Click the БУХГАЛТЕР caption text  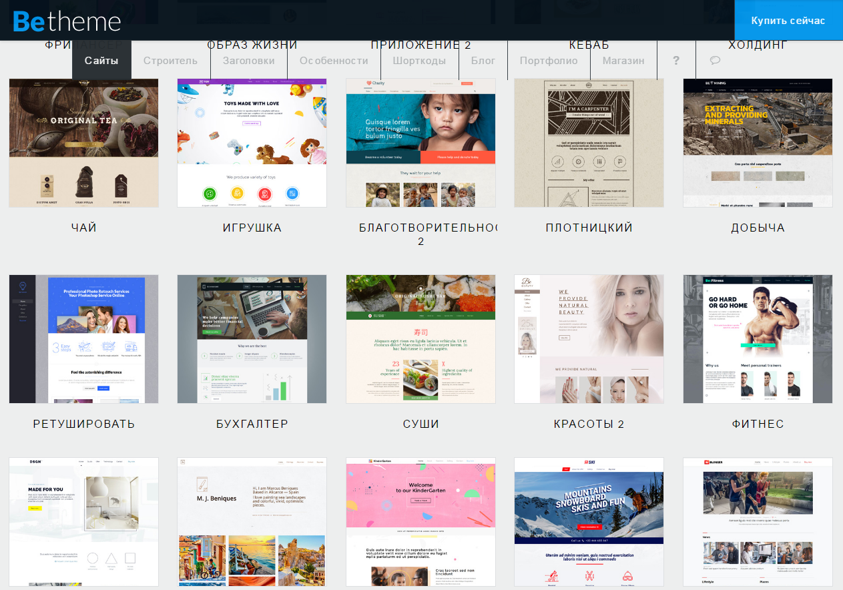coord(252,424)
